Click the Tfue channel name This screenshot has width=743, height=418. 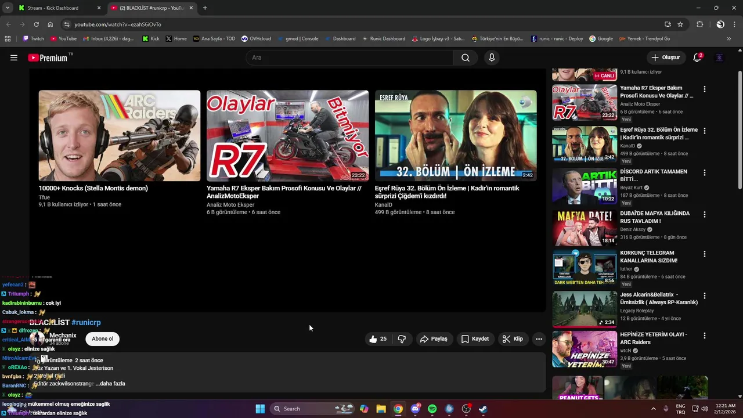(x=44, y=197)
